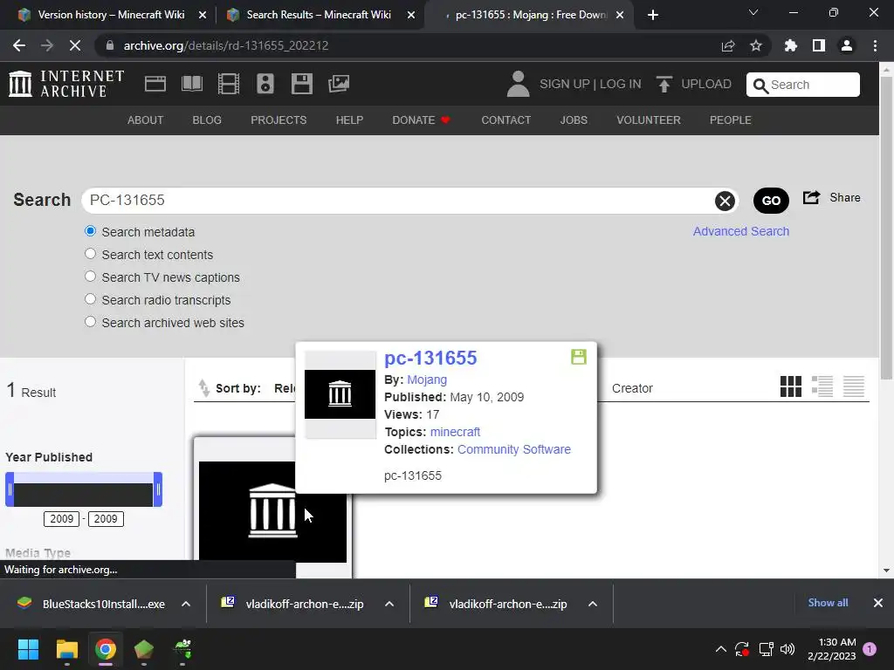Select Search radio transcripts option
This screenshot has width=894, height=670.
90,299
